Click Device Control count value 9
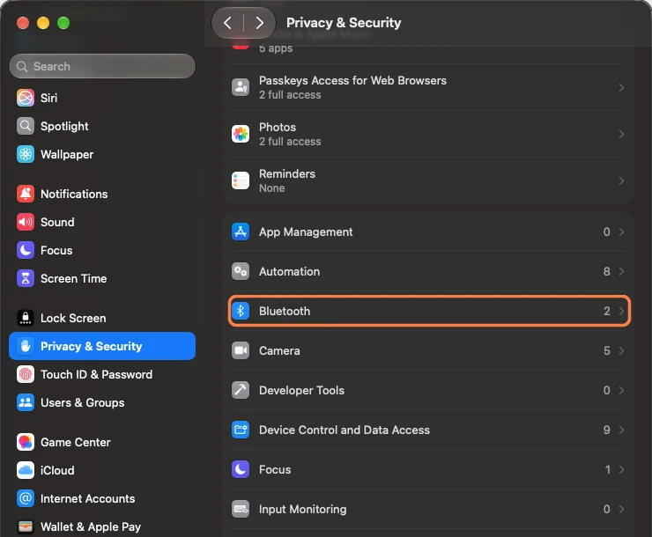The width and height of the screenshot is (652, 537). 607,430
